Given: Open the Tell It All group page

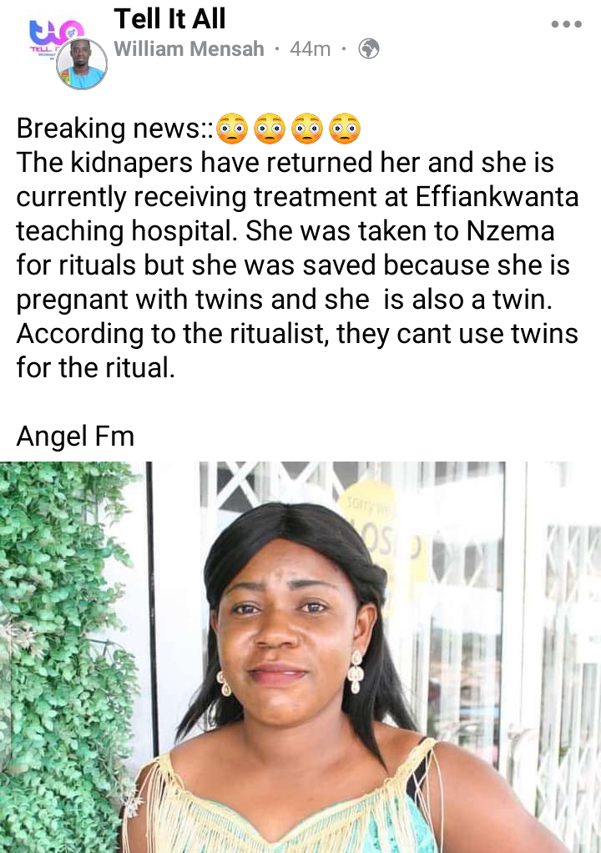Looking at the screenshot, I should point(169,19).
